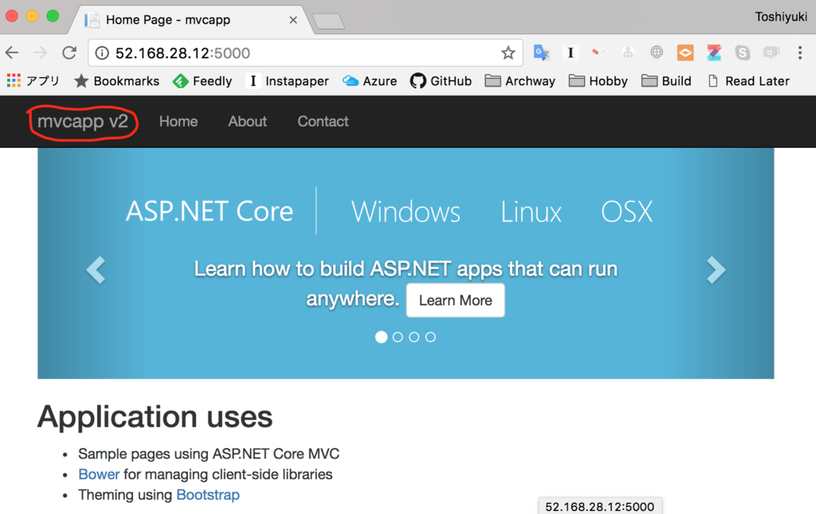Expand the Build bookmarks folder
This screenshot has width=816, height=514.
pos(666,81)
